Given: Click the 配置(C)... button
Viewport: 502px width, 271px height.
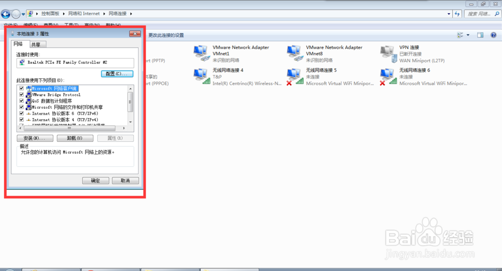Looking at the screenshot, I should (117, 74).
